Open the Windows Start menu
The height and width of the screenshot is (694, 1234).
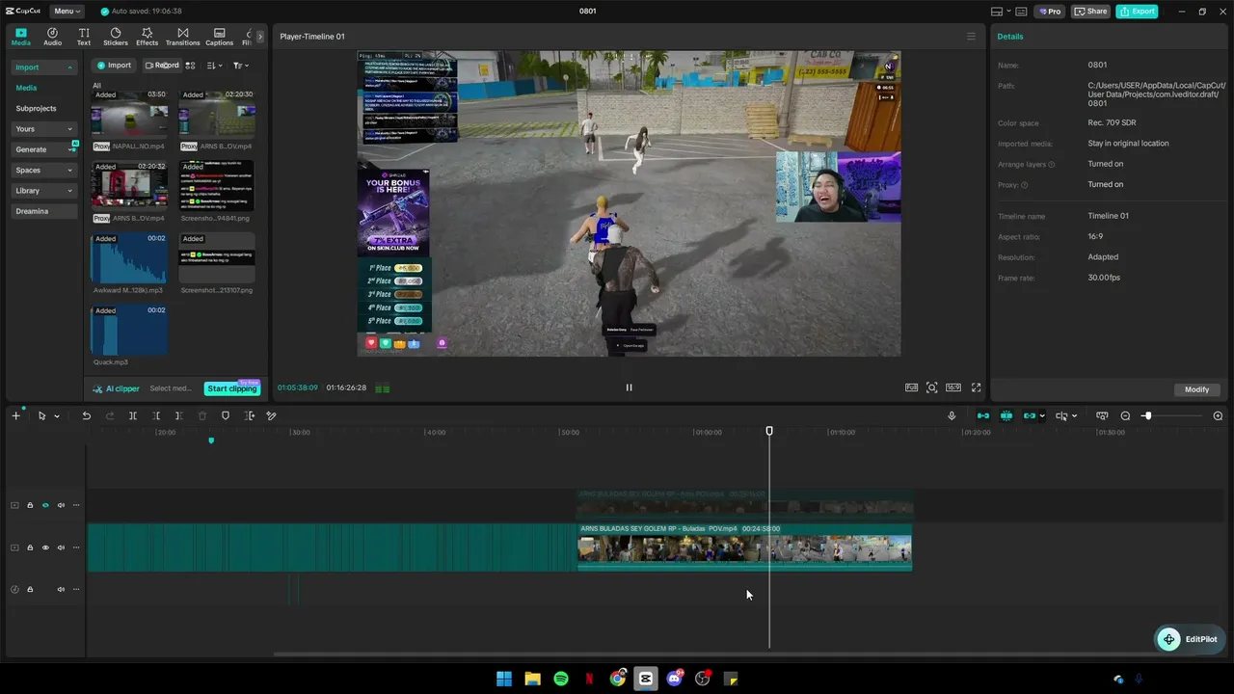pos(504,679)
